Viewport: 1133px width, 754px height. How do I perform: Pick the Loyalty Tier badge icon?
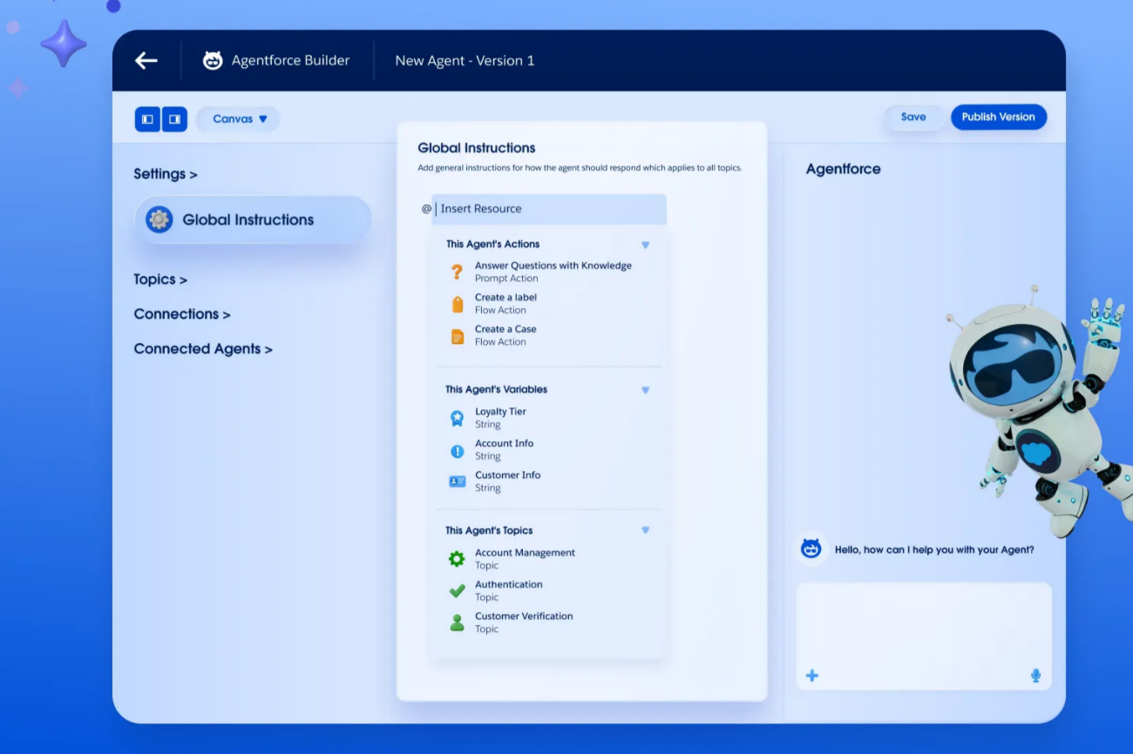tap(457, 418)
